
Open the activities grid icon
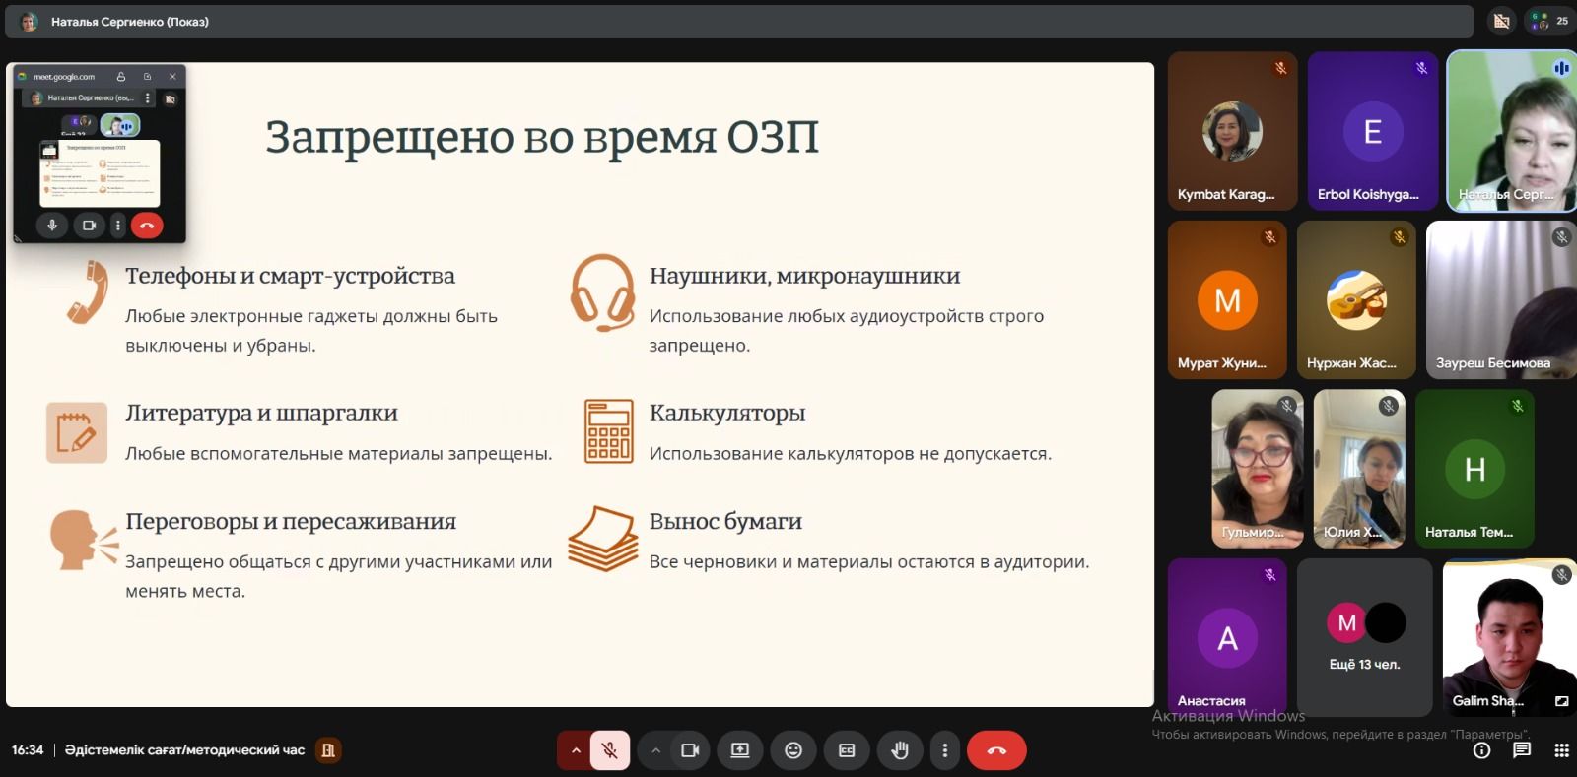1561,750
